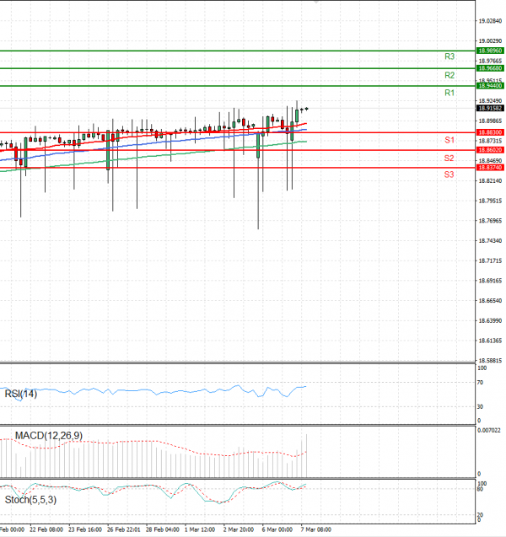Click the 18.83740 red price tag
Viewport: 506px width, 537px height.
point(490,168)
